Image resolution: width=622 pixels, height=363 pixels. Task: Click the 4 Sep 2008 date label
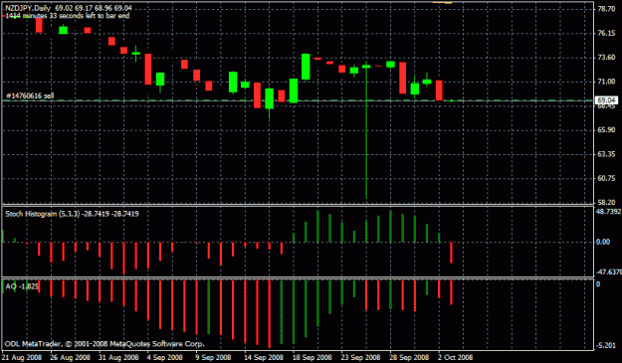click(x=164, y=357)
